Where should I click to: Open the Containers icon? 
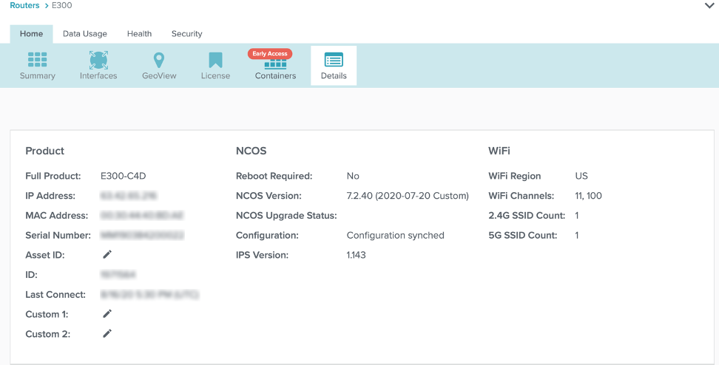pos(275,66)
